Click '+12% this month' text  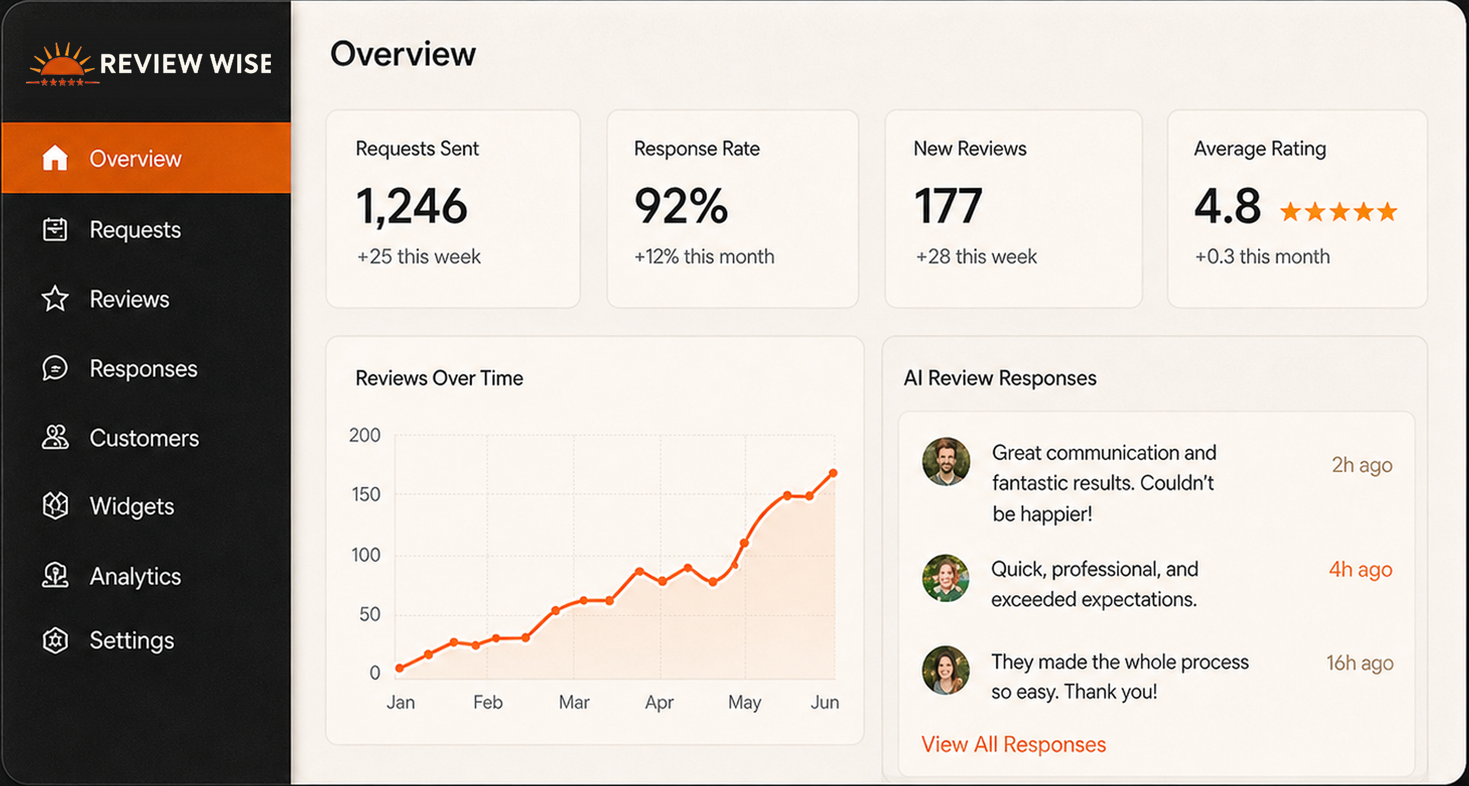tap(704, 257)
